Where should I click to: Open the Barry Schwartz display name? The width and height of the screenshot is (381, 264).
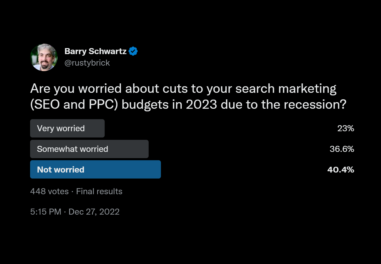pyautogui.click(x=96, y=51)
